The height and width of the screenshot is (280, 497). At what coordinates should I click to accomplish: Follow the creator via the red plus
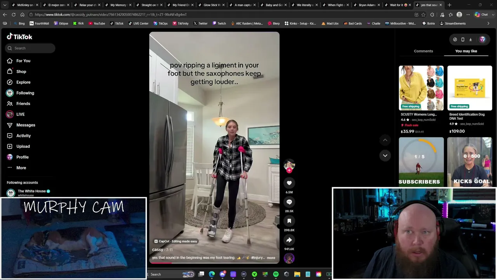(x=289, y=170)
